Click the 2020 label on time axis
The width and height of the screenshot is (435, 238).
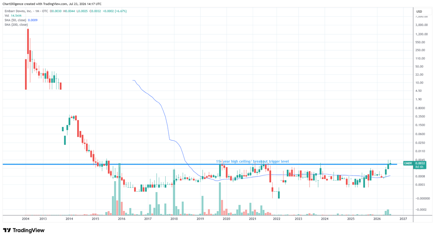click(x=226, y=219)
